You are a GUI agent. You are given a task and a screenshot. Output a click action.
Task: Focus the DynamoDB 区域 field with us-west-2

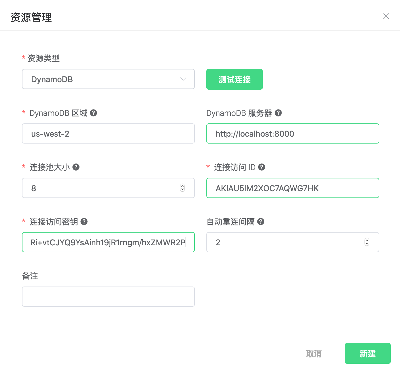click(x=108, y=134)
